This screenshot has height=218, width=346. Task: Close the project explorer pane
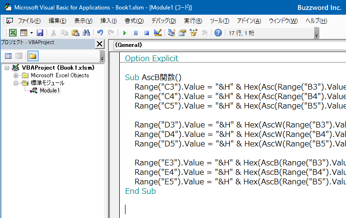[x=99, y=44]
